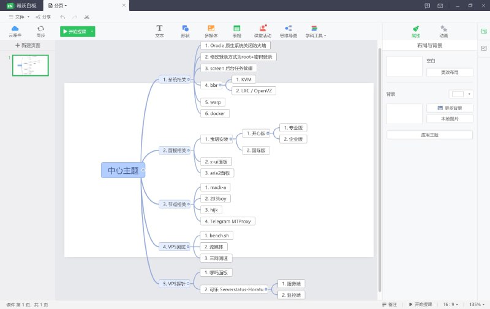This screenshot has height=309, width=490.
Task: Click the 应用主题 apply theme button
Action: [x=429, y=135]
